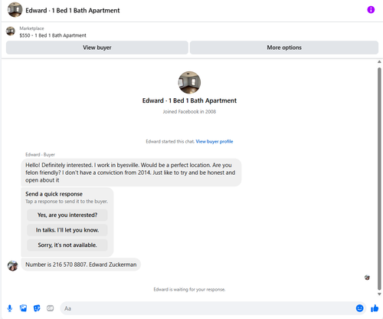The width and height of the screenshot is (383, 319).
Task: Click 'Send a quick response' heading
Action: coord(54,194)
